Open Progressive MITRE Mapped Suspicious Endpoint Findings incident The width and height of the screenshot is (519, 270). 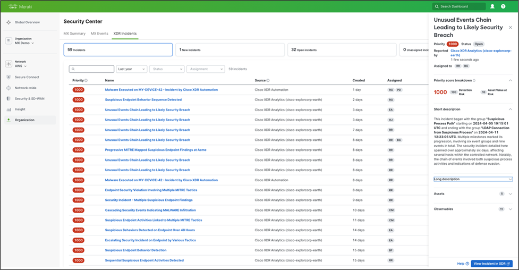click(156, 150)
